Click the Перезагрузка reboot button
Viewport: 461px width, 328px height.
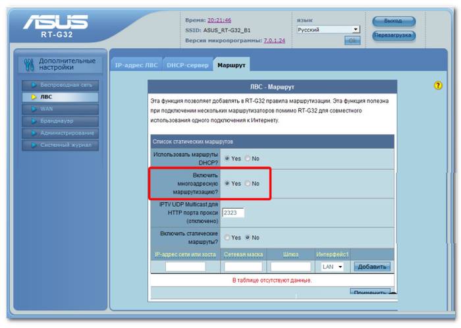pos(394,36)
